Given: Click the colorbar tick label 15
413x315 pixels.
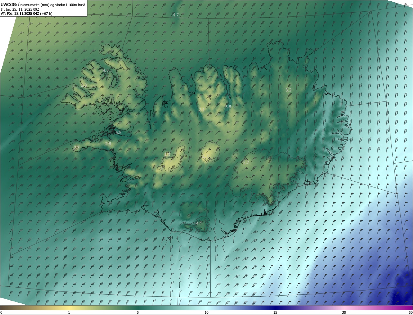Looking at the screenshot, I should point(275,312).
